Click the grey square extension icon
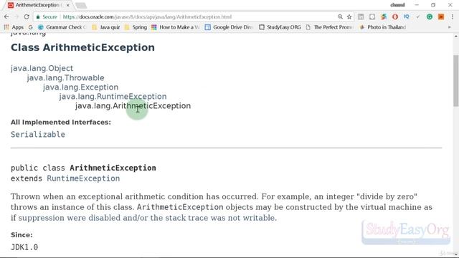This screenshot has height=258, width=459. (x=372, y=17)
